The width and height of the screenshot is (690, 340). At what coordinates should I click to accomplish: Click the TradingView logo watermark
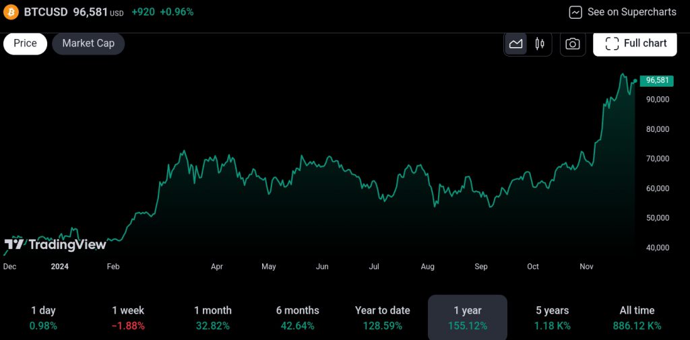tap(55, 244)
